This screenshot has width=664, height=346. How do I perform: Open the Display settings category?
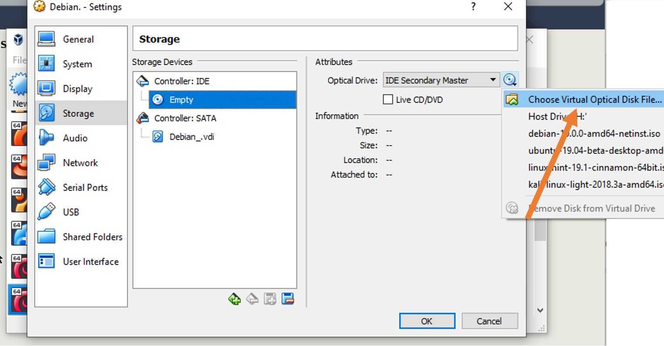[81, 89]
